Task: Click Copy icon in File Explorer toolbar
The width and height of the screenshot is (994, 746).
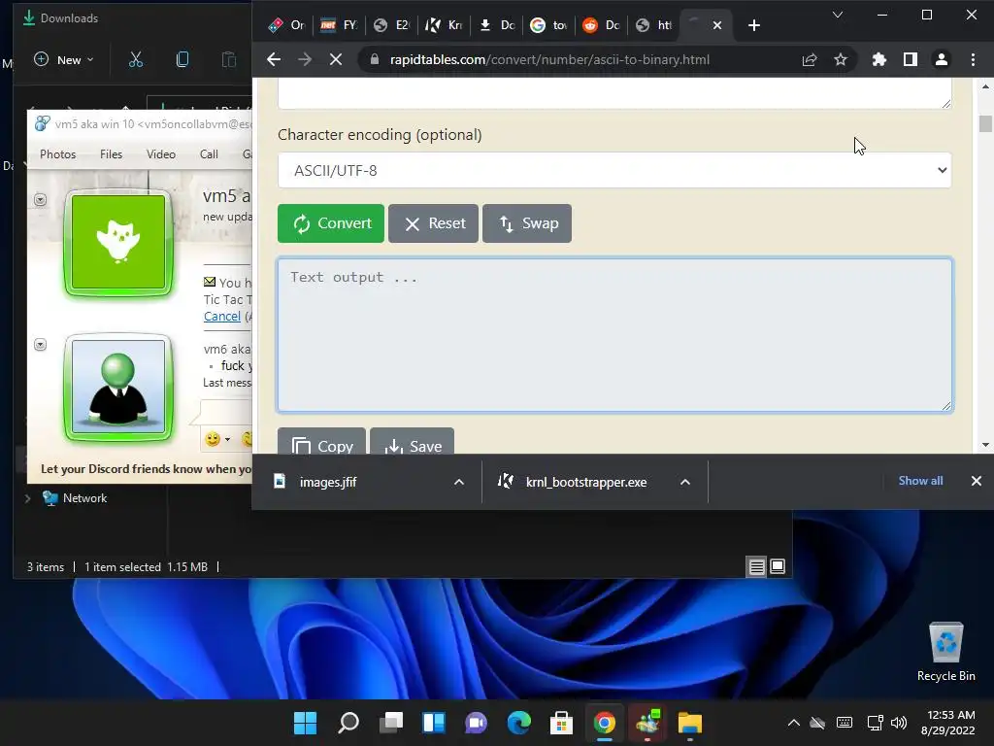Action: [182, 59]
